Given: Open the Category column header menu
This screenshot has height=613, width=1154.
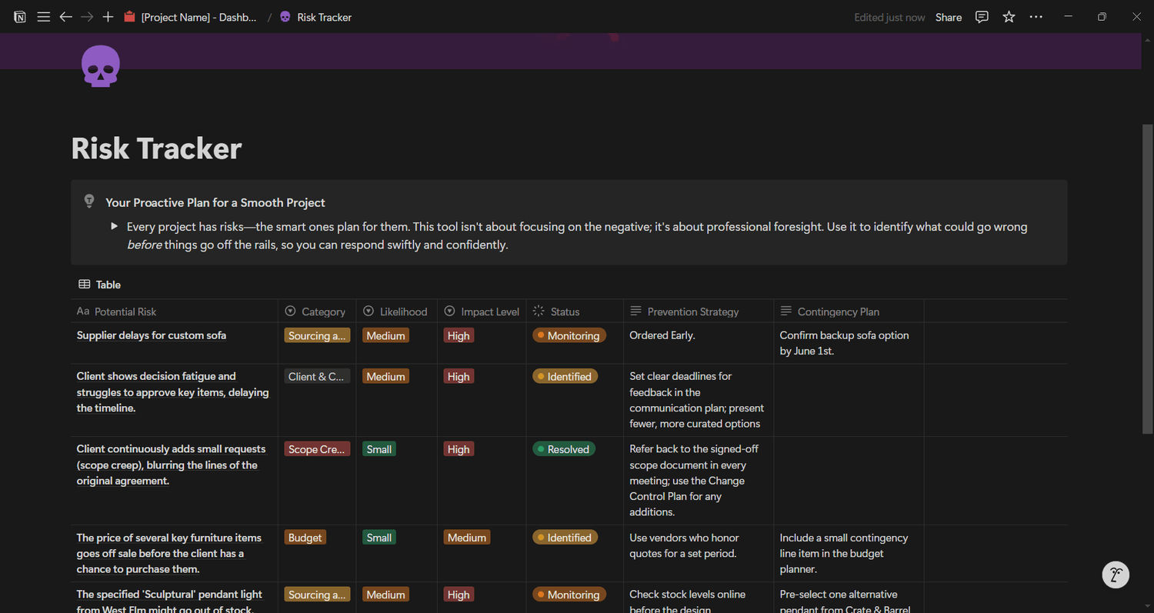Looking at the screenshot, I should 316,311.
